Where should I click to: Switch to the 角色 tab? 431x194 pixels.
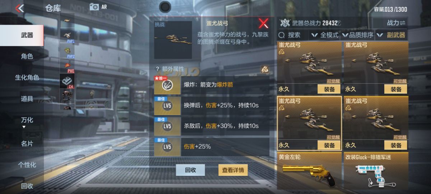click(27, 56)
